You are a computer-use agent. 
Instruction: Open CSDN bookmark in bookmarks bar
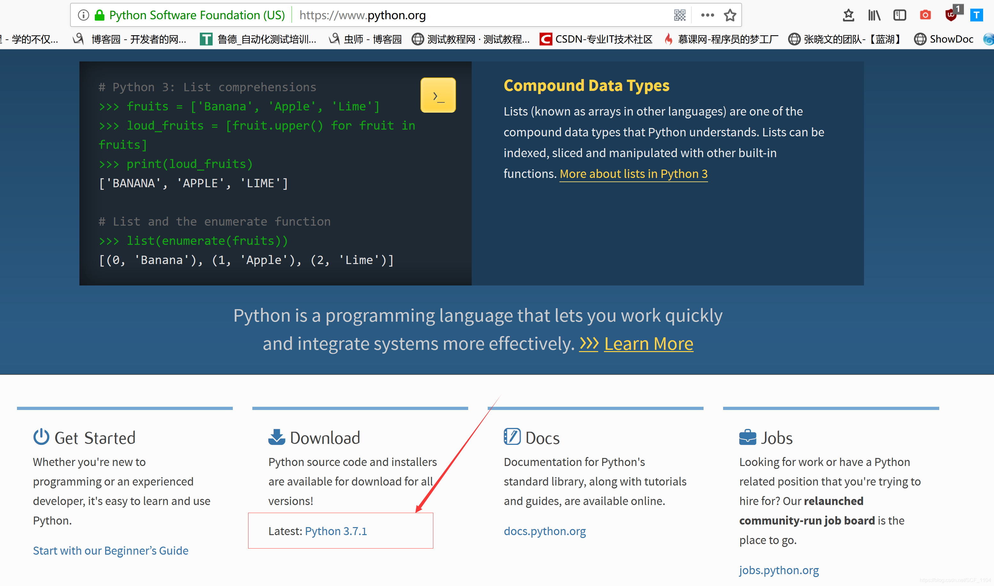596,39
